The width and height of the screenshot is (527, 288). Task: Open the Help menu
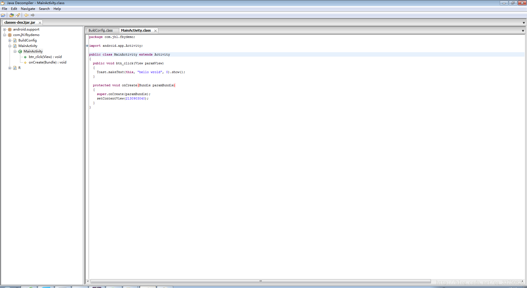tap(57, 9)
